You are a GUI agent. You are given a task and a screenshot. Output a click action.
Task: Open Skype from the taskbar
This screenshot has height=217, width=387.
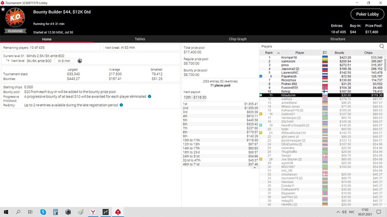click(43, 212)
